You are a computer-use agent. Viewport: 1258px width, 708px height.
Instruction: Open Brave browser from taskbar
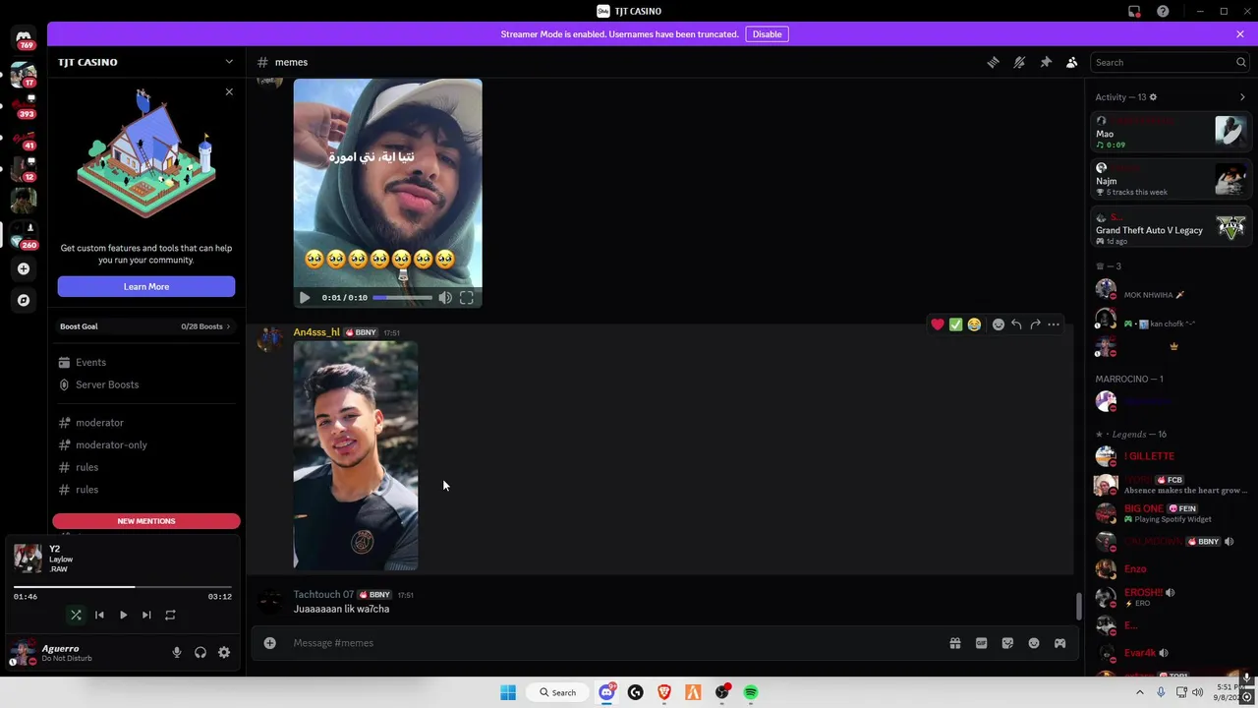pos(664,692)
